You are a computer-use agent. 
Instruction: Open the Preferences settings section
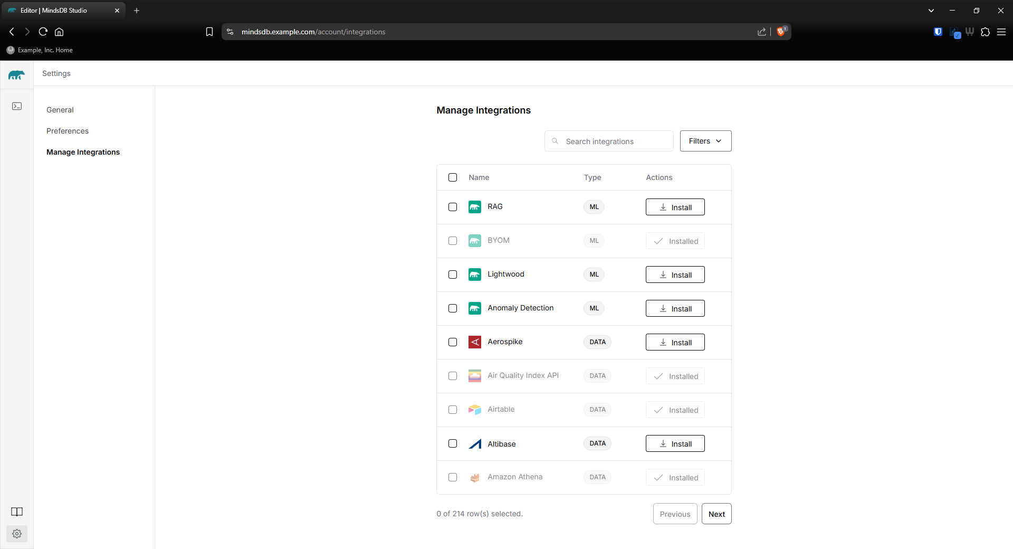tap(68, 131)
